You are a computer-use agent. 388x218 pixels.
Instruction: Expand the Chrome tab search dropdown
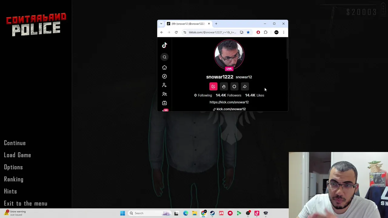click(x=161, y=24)
